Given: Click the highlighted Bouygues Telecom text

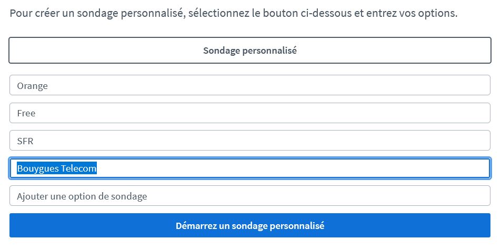Looking at the screenshot, I should point(57,168).
